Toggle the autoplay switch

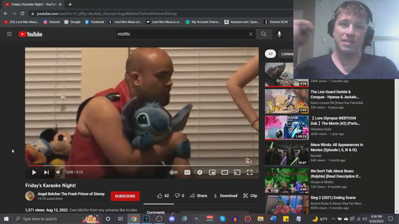pos(174,172)
